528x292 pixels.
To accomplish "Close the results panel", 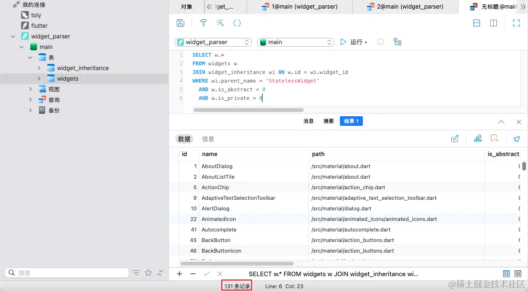I will pos(518,122).
